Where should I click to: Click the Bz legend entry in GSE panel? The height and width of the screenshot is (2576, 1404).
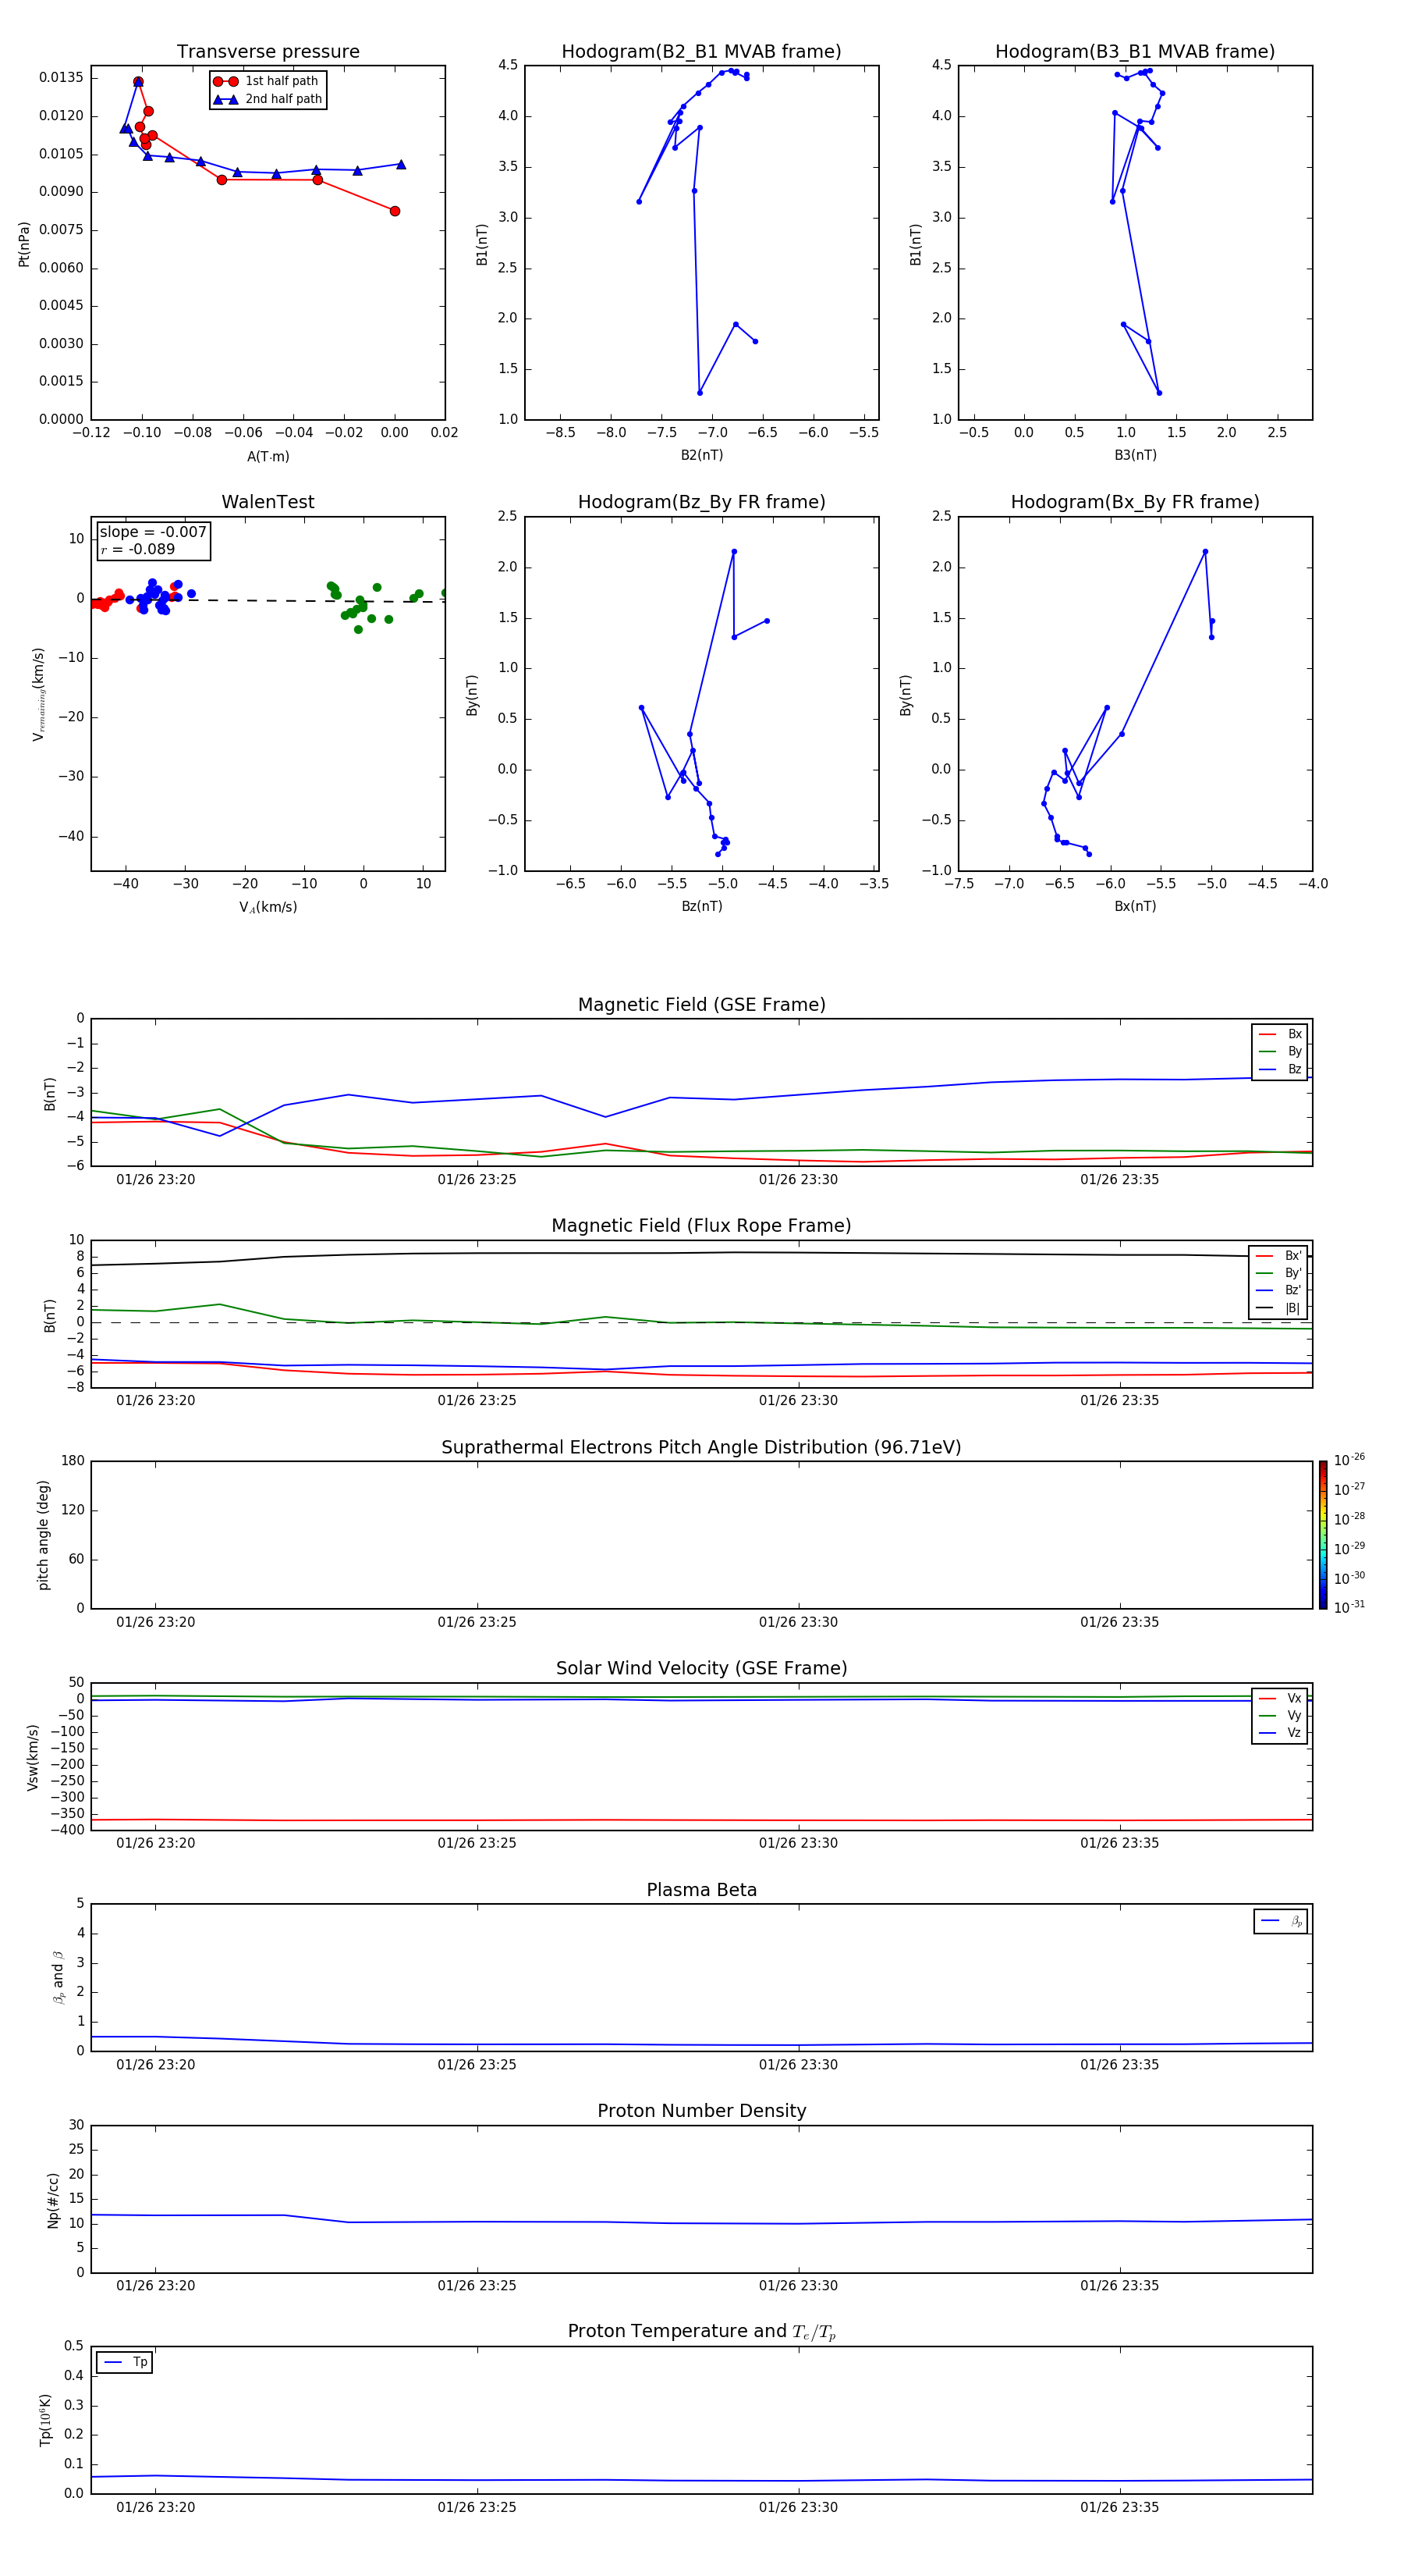coord(1280,1069)
